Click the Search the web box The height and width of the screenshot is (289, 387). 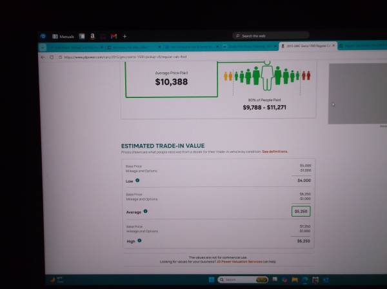(271, 35)
